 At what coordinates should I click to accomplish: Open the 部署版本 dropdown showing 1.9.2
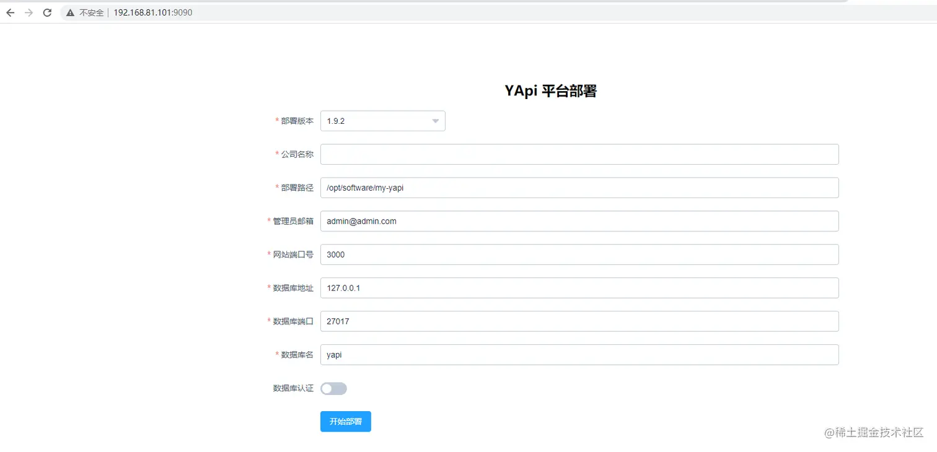tap(382, 121)
